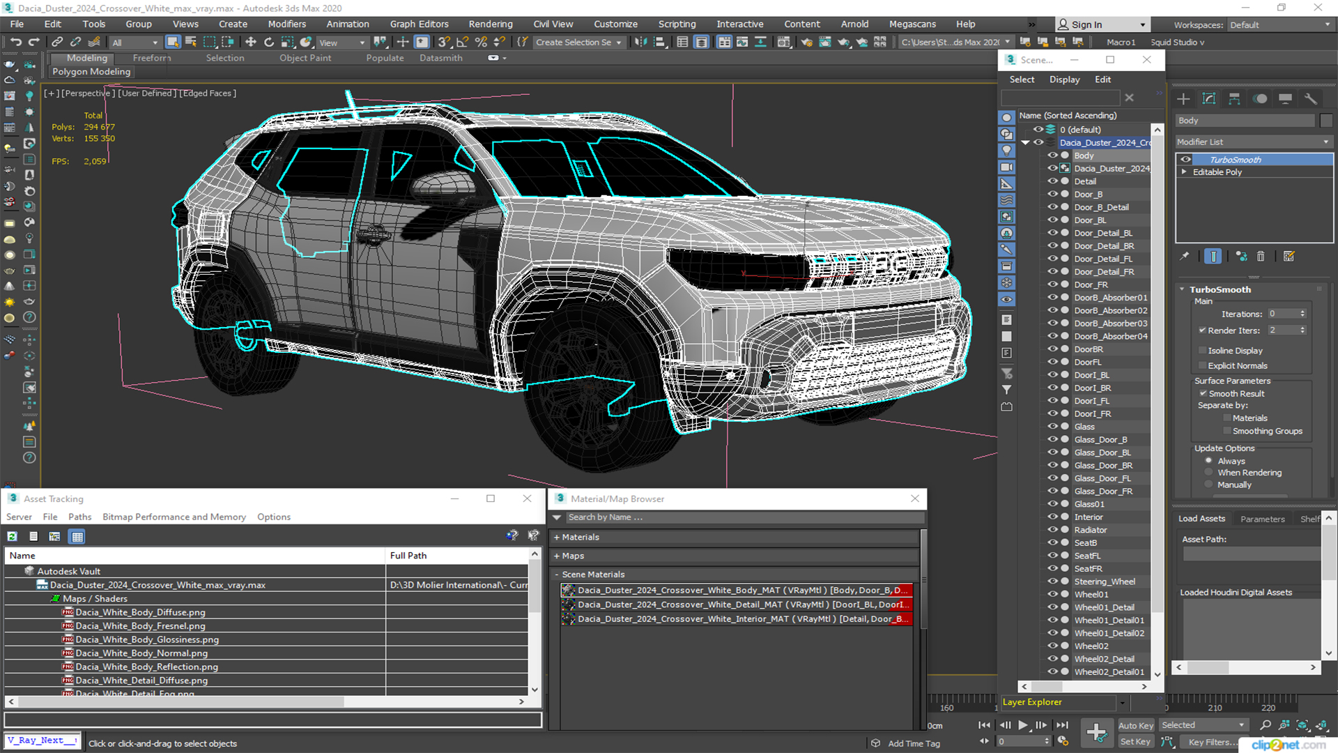Open Render Setup teapot icon

806,43
